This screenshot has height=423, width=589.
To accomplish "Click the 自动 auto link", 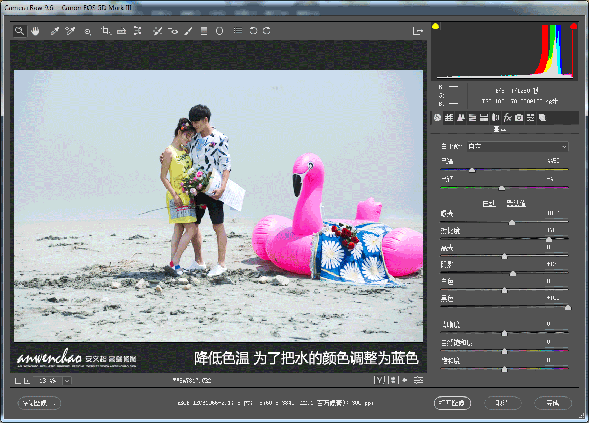I will point(489,203).
